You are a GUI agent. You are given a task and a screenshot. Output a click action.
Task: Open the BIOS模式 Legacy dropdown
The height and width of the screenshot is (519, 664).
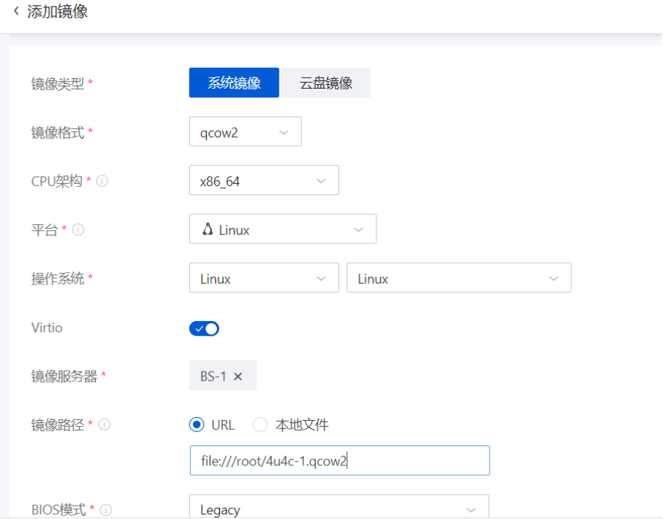[x=339, y=509]
